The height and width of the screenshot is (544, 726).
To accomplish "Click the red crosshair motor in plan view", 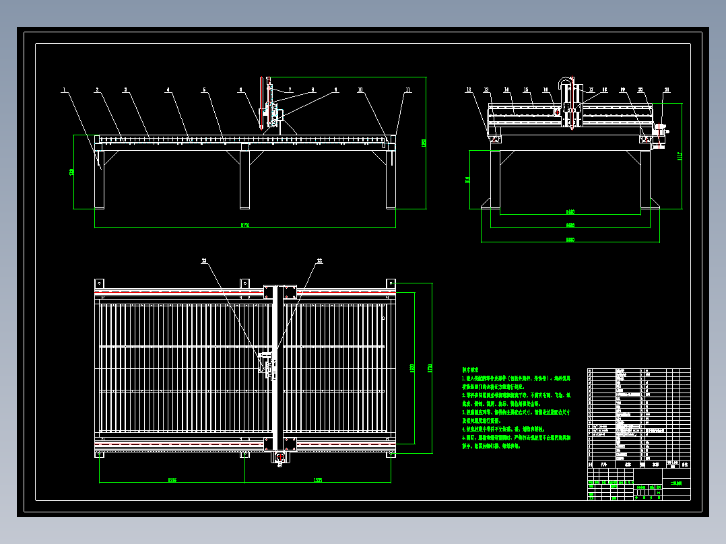I will (x=279, y=457).
